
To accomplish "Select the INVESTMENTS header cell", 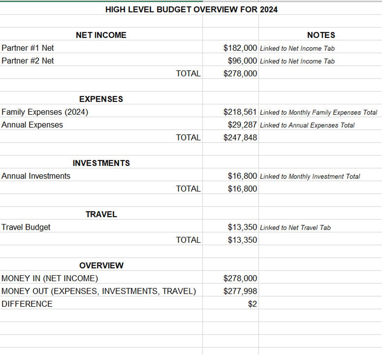I will pyautogui.click(x=101, y=163).
